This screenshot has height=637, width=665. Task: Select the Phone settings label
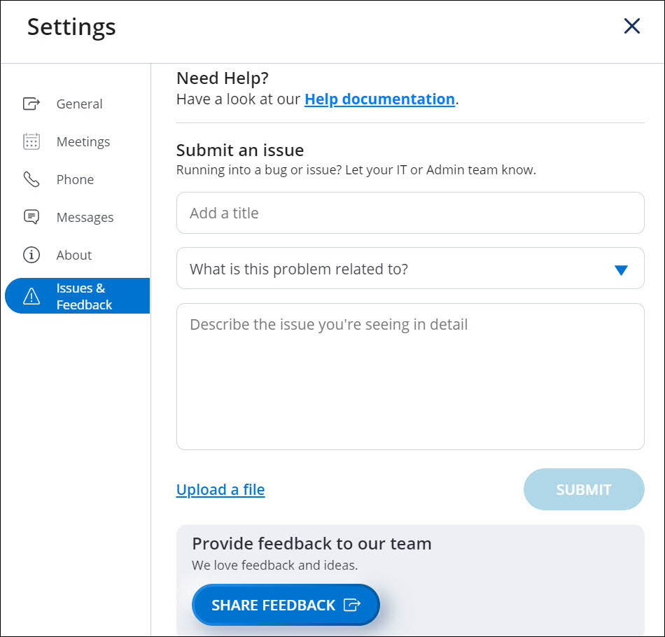[75, 179]
